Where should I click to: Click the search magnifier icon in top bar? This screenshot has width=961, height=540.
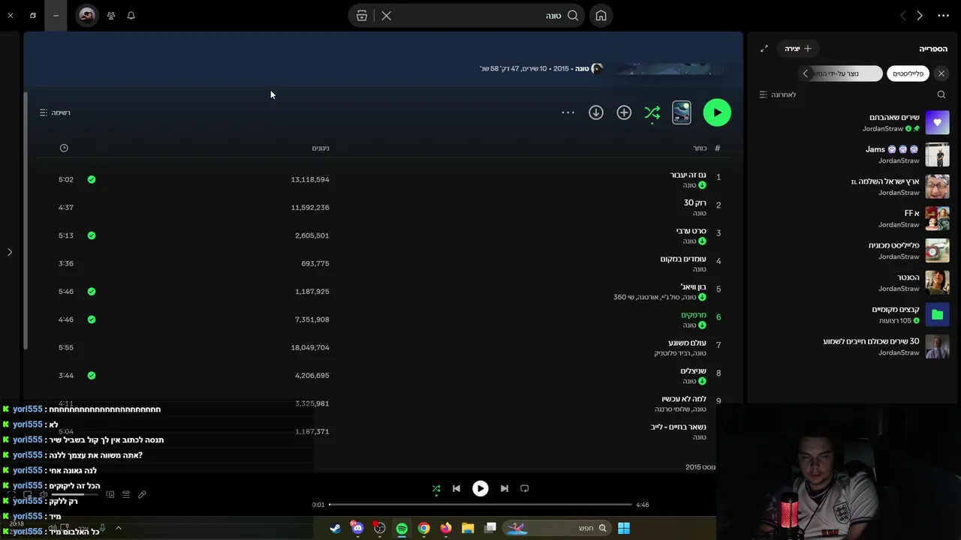tap(573, 16)
